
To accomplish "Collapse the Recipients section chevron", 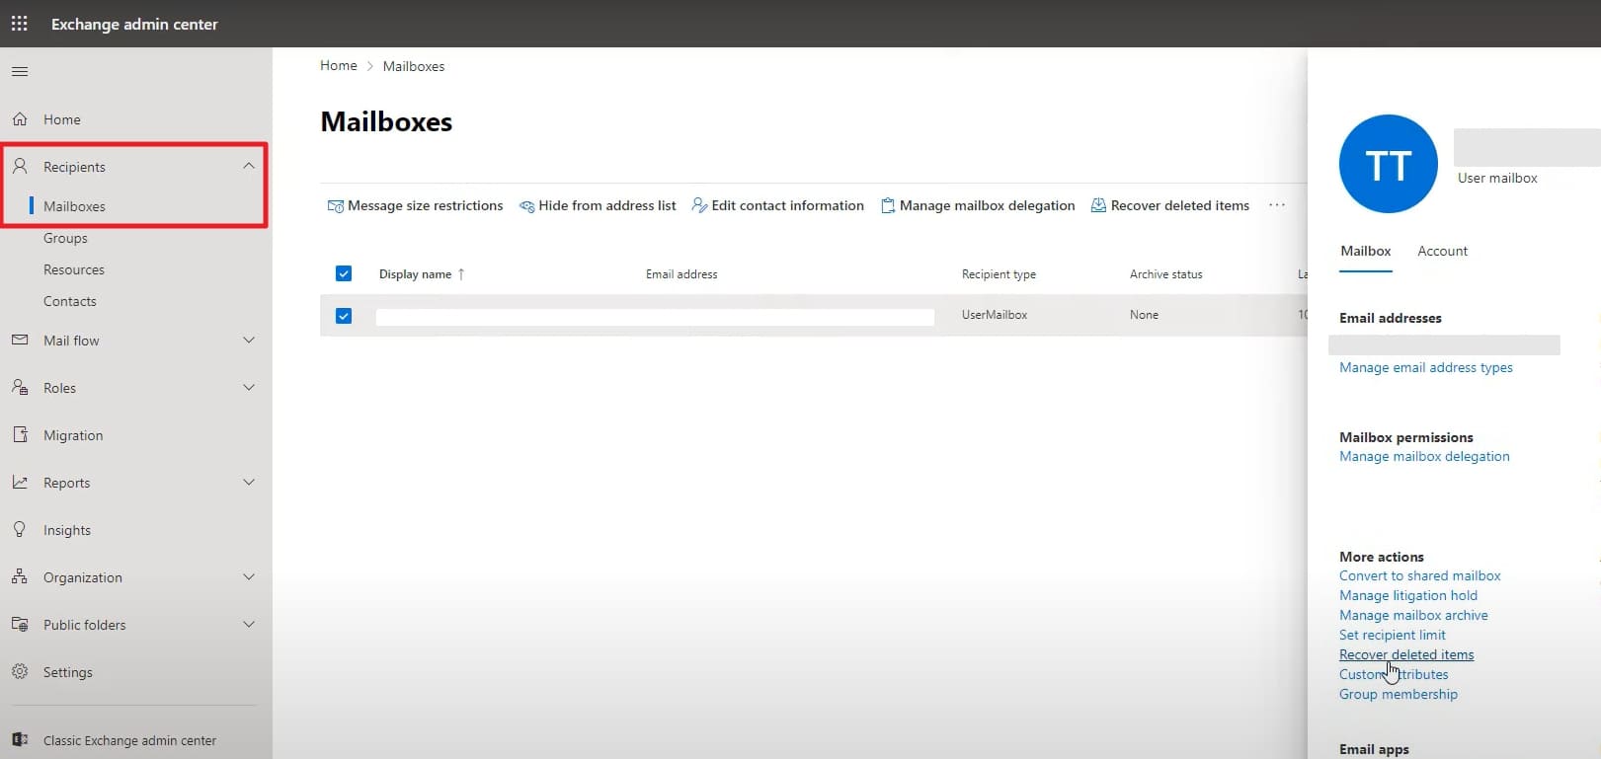I will click(x=249, y=166).
